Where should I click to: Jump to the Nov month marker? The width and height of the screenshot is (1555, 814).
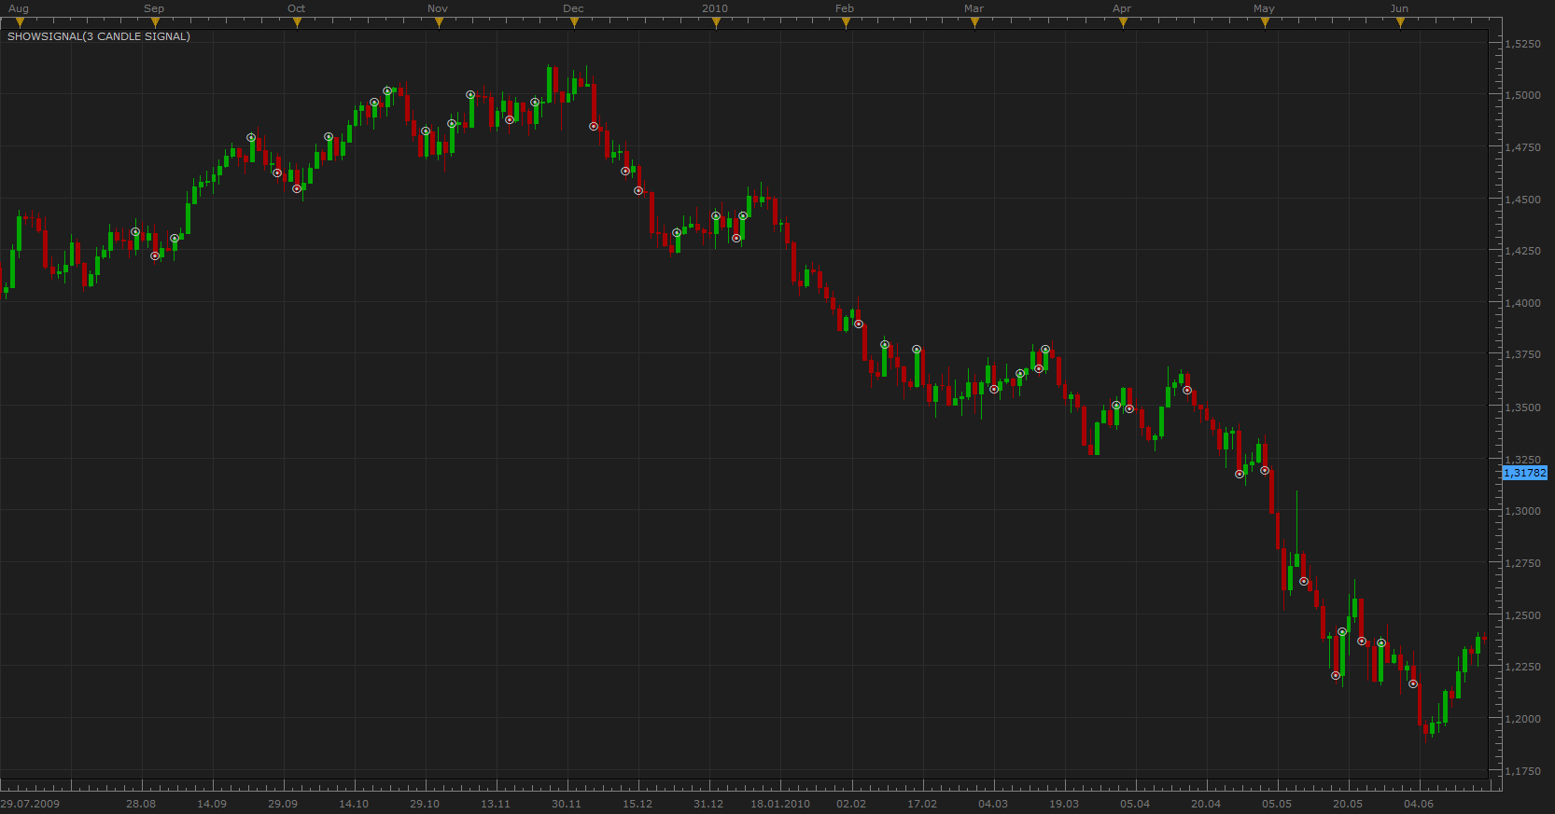(x=440, y=23)
